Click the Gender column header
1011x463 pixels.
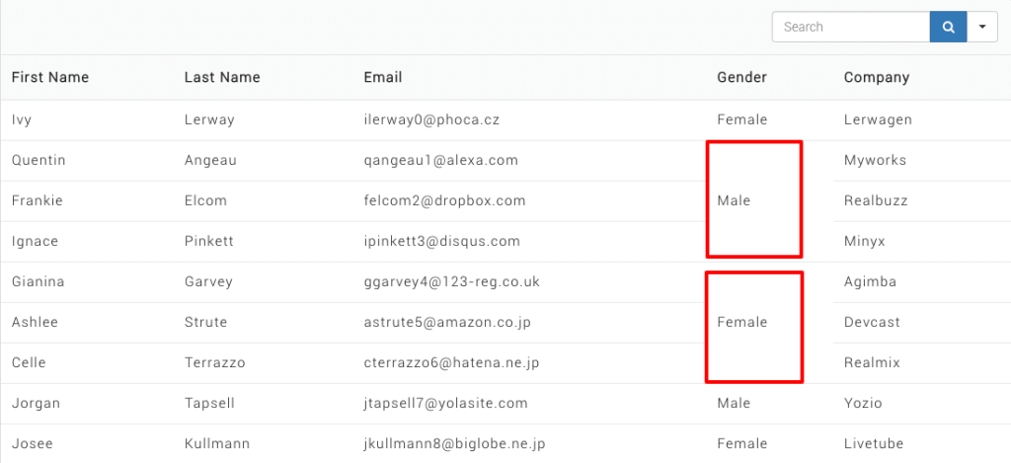click(741, 78)
